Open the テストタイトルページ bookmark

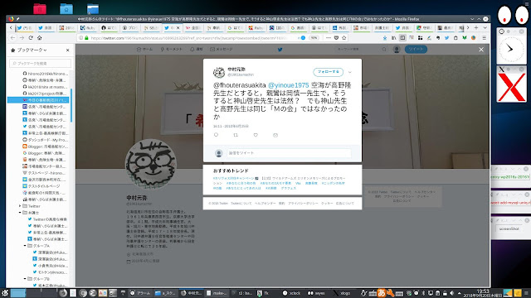pyautogui.click(x=41, y=186)
